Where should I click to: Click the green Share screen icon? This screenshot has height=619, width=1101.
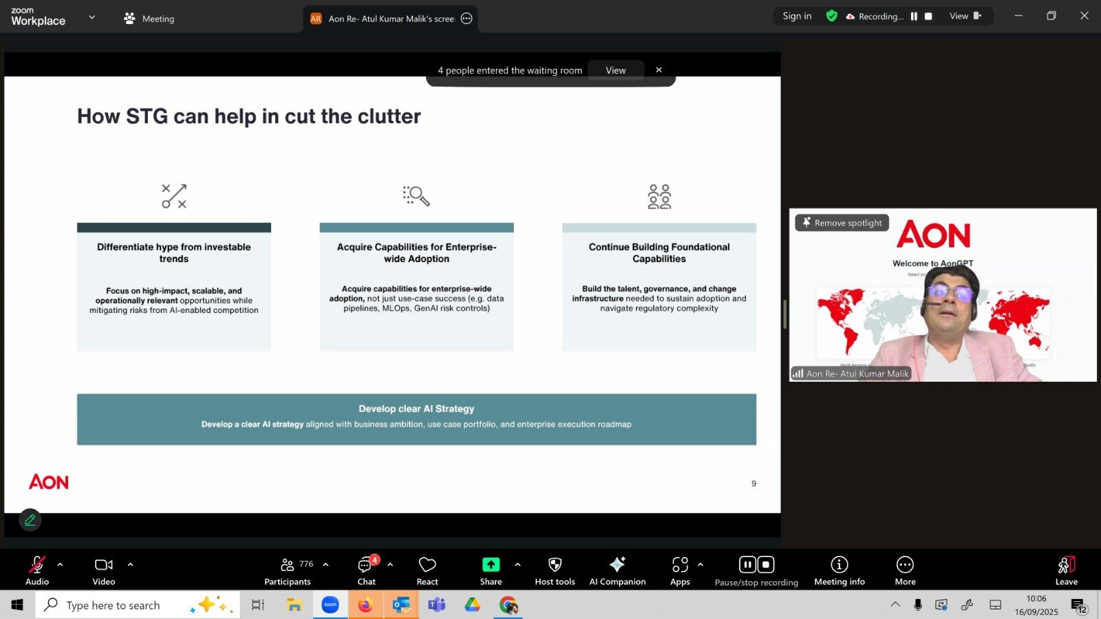coord(491,565)
